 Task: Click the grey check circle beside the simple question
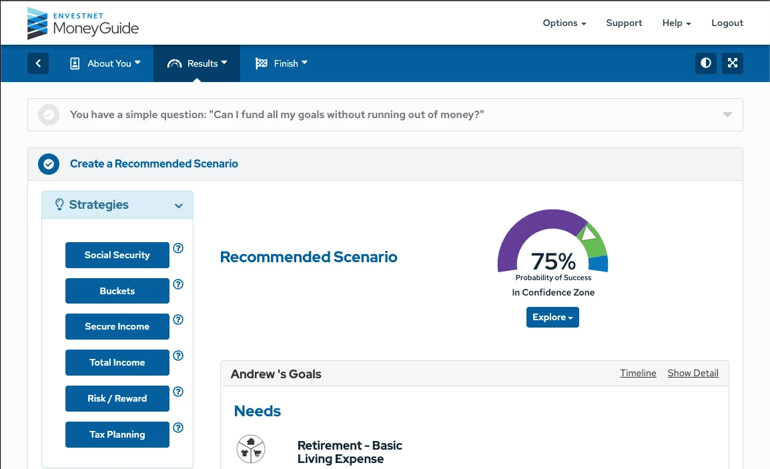tap(49, 115)
